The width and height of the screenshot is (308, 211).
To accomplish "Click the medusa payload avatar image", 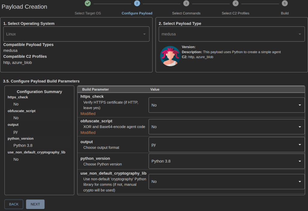I will [170, 56].
